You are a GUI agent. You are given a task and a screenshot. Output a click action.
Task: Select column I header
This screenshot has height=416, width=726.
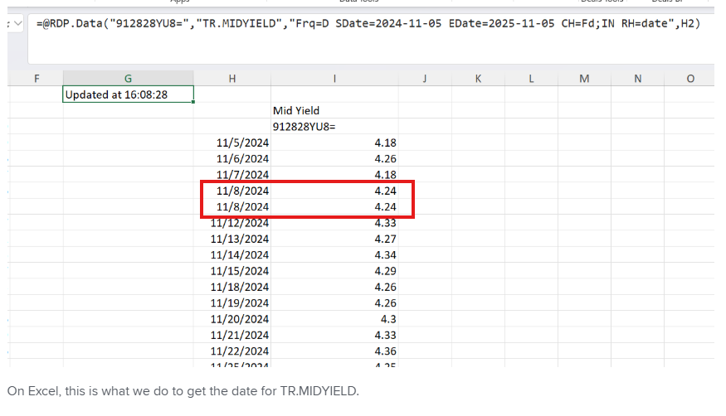(x=334, y=79)
